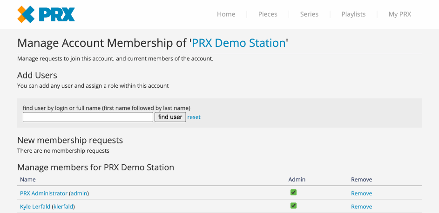This screenshot has height=213, width=439.
Task: Click the find user by login label
Action: 107,108
